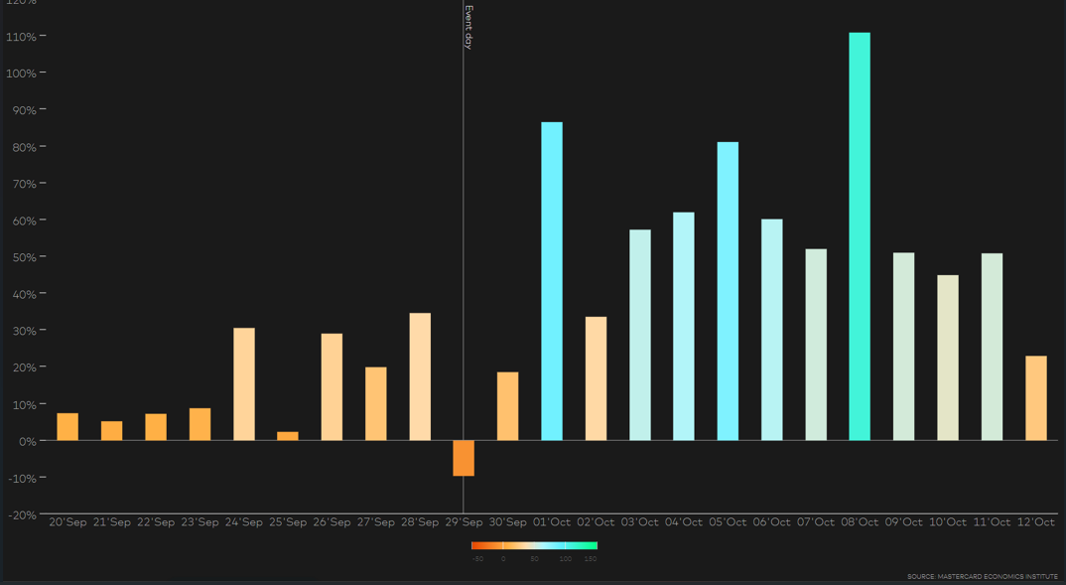Click the -20% axis label
Image resolution: width=1066 pixels, height=585 pixels.
[x=24, y=514]
